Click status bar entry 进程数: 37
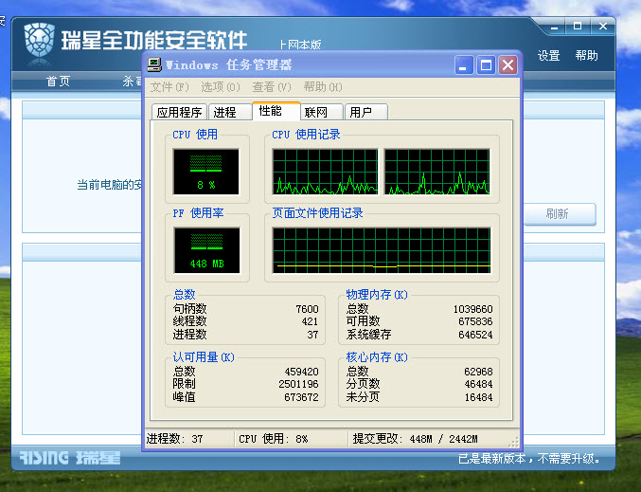Viewport: 641px width, 492px height. pyautogui.click(x=174, y=439)
